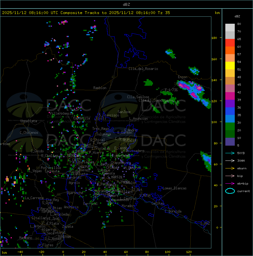
Task: Click the green echo patch south of Clla.del_Rosario
Action: click(x=148, y=82)
